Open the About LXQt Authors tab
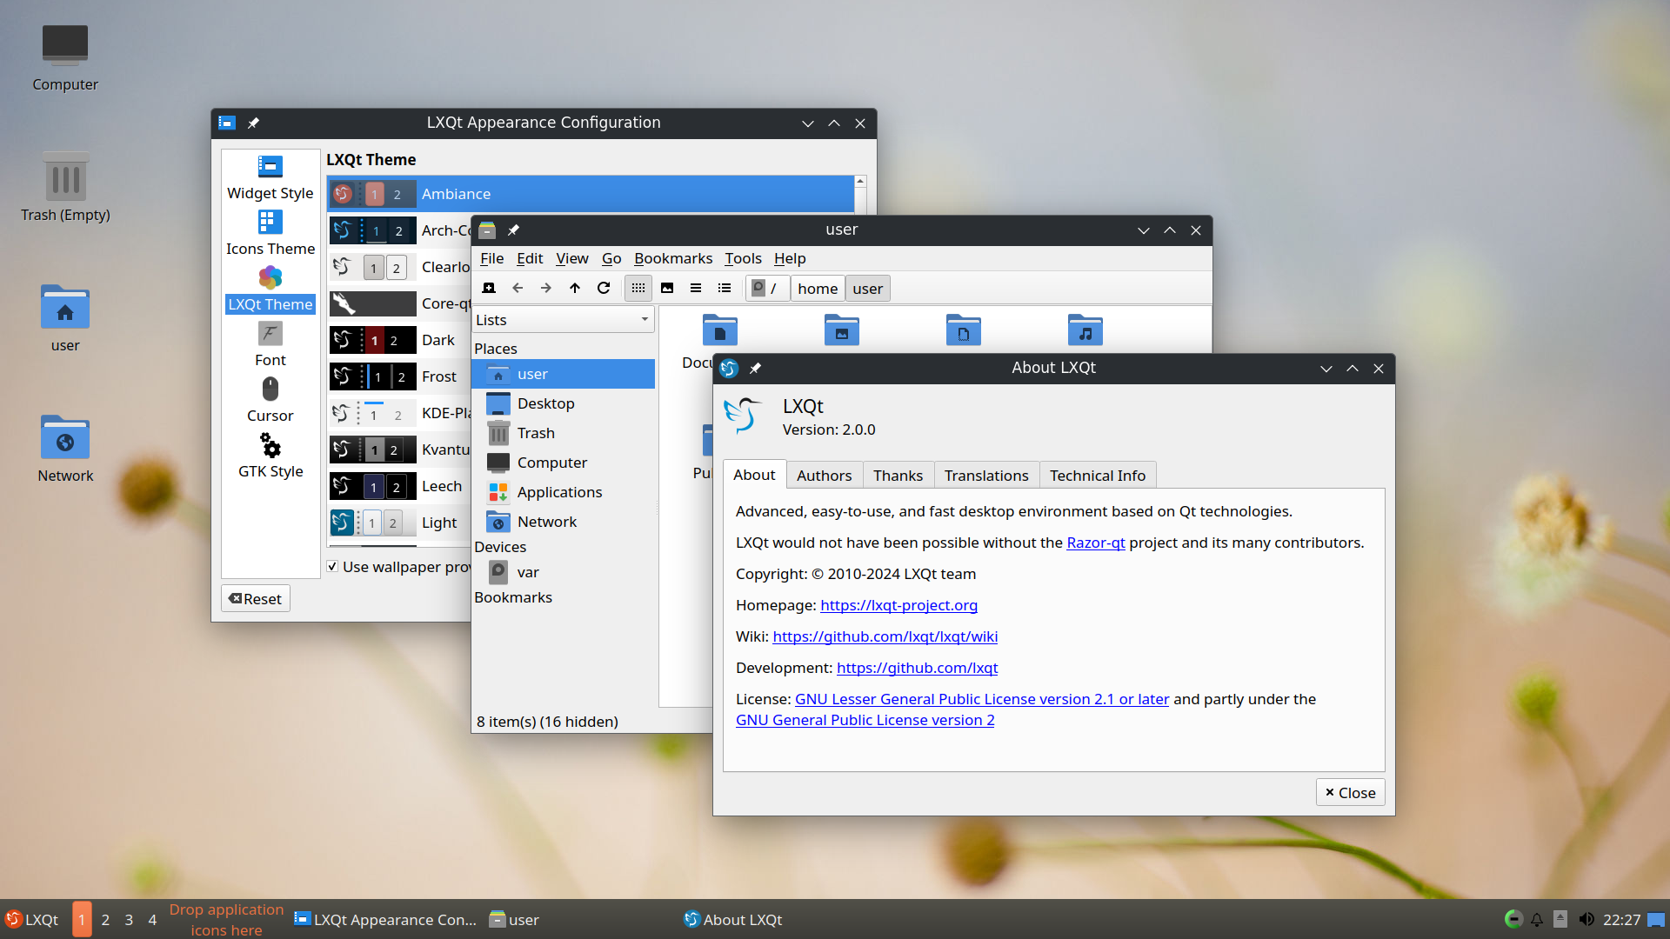Image resolution: width=1670 pixels, height=939 pixels. pos(825,475)
